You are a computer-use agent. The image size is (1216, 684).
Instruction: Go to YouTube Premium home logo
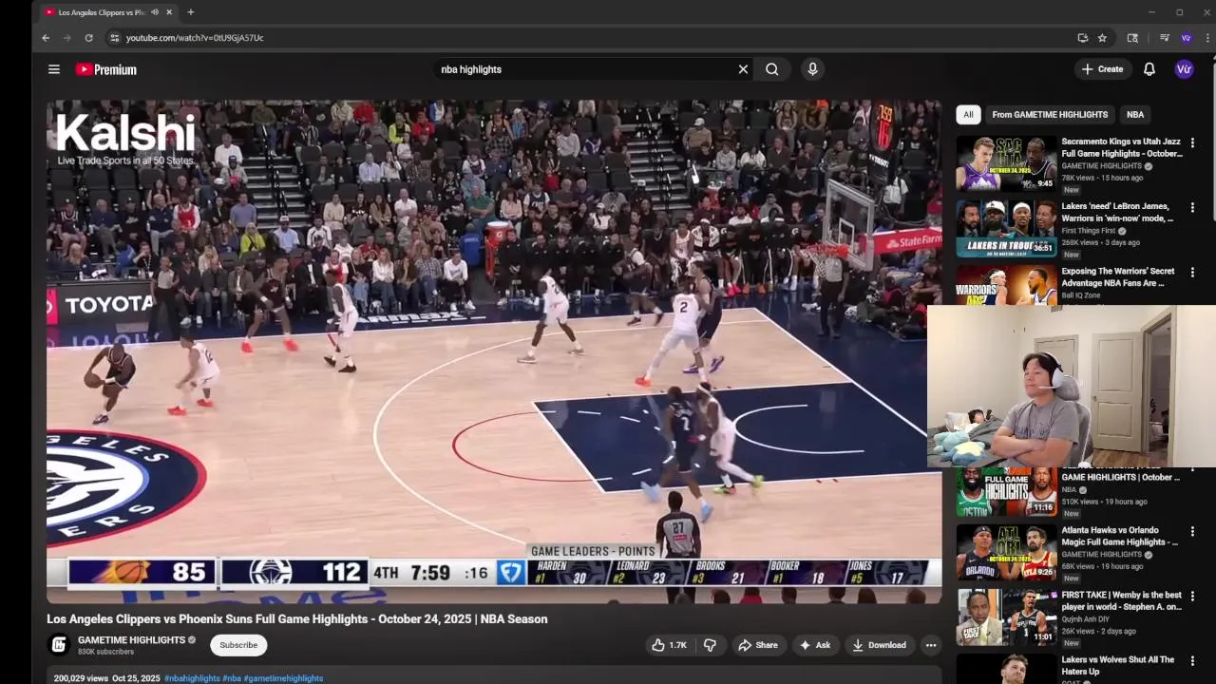click(106, 69)
